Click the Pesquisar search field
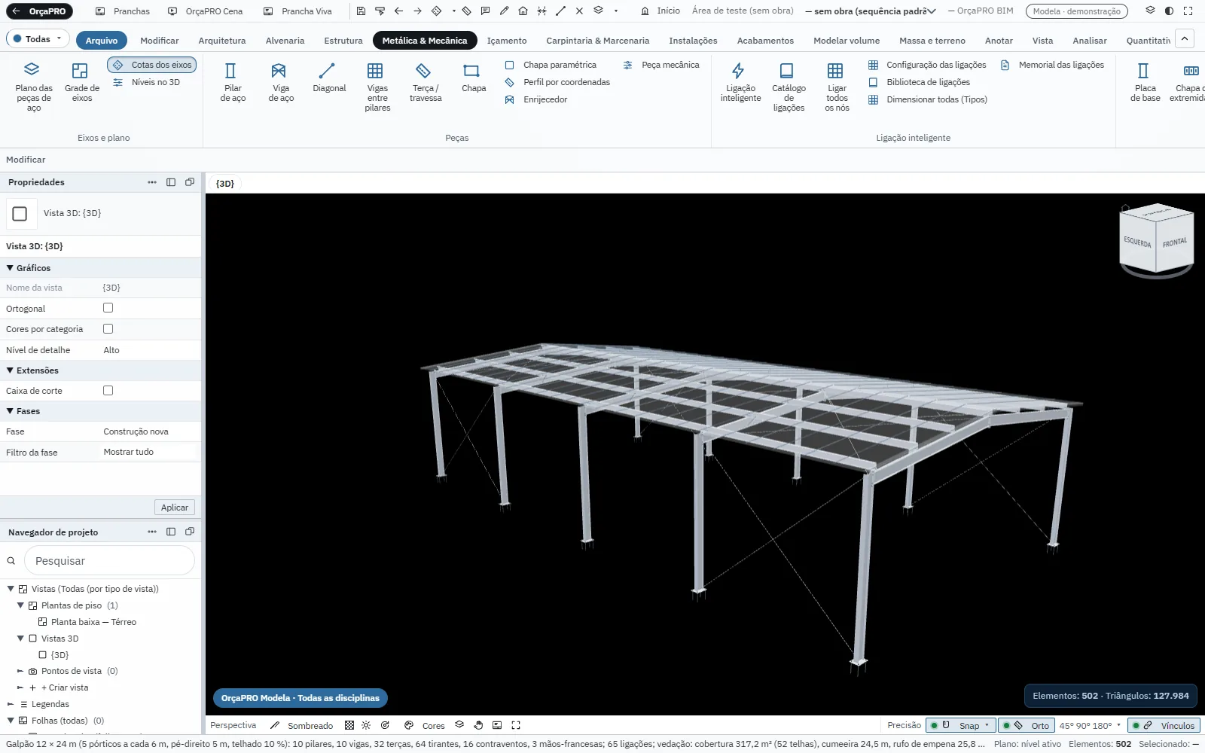The height and width of the screenshot is (753, 1205). pos(109,561)
